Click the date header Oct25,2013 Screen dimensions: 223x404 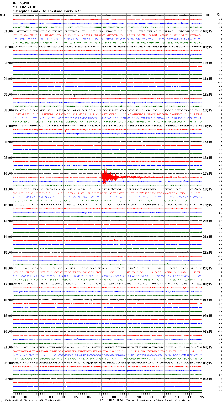pos(22,3)
